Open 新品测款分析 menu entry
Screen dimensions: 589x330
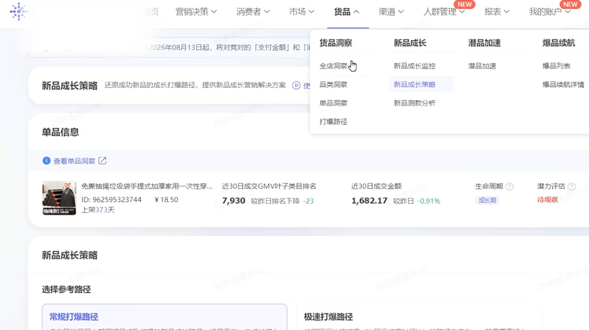click(x=414, y=103)
